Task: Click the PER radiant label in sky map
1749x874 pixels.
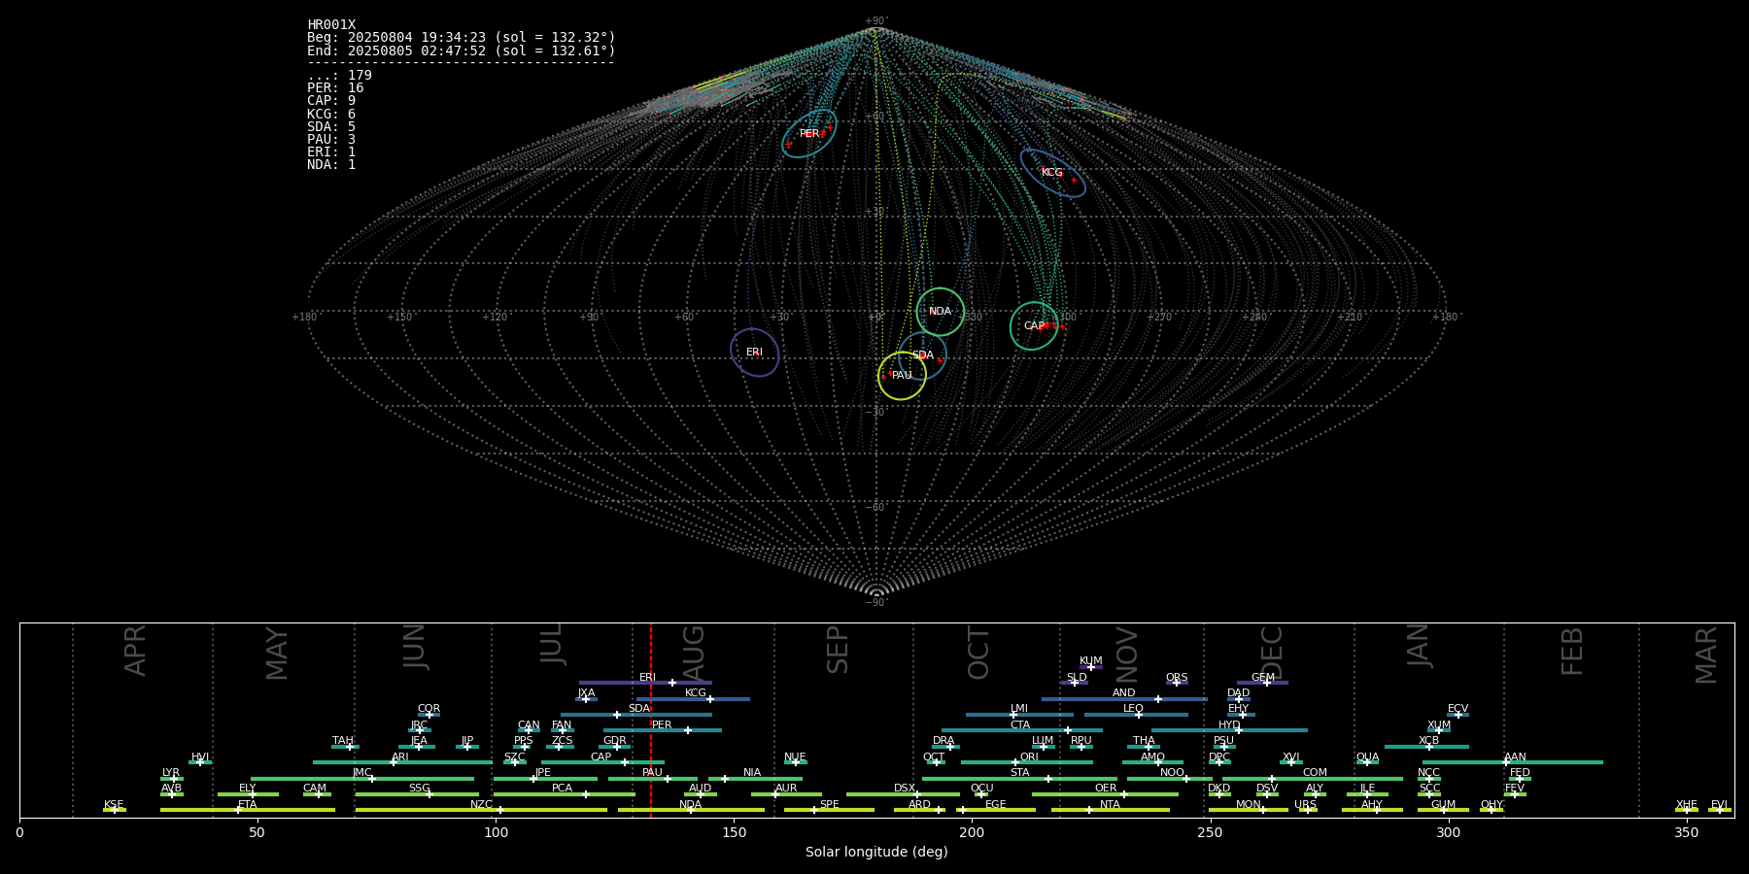Action: (x=808, y=134)
